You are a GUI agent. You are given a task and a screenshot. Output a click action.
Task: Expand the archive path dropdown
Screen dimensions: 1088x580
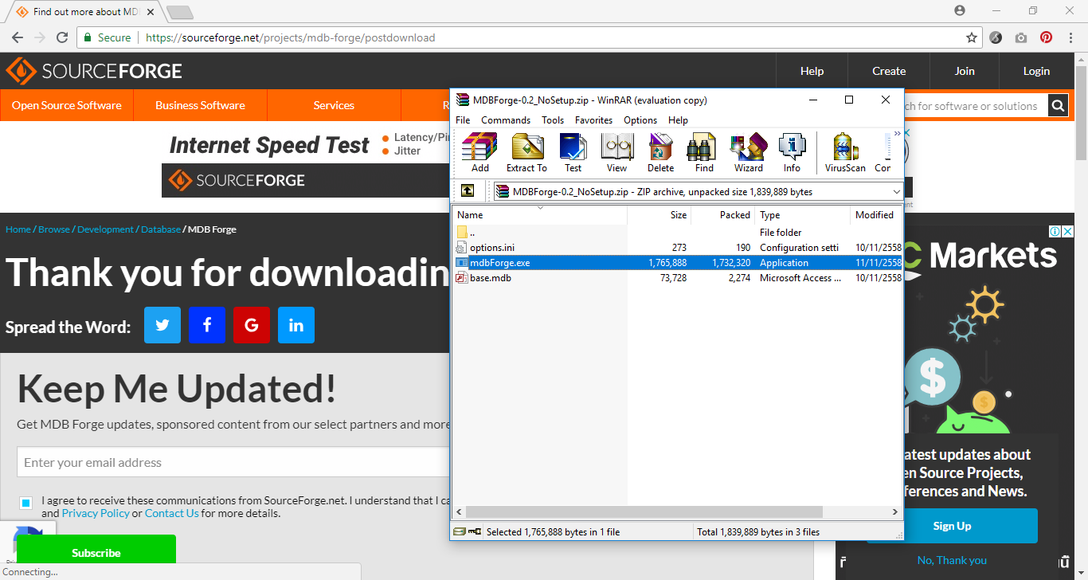896,192
